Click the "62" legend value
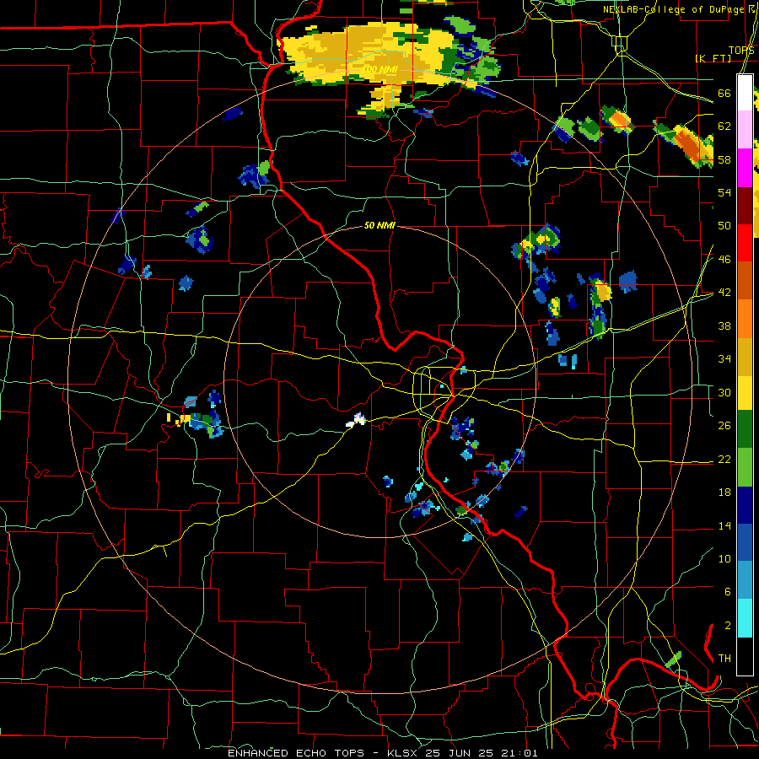 (724, 126)
